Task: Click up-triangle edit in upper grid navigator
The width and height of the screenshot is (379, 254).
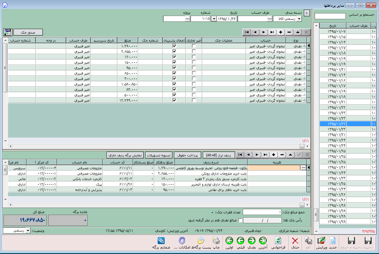Action: pos(297,32)
